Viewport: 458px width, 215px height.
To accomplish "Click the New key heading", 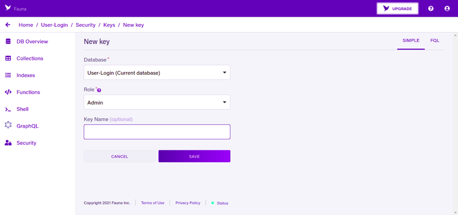I will pyautogui.click(x=97, y=42).
